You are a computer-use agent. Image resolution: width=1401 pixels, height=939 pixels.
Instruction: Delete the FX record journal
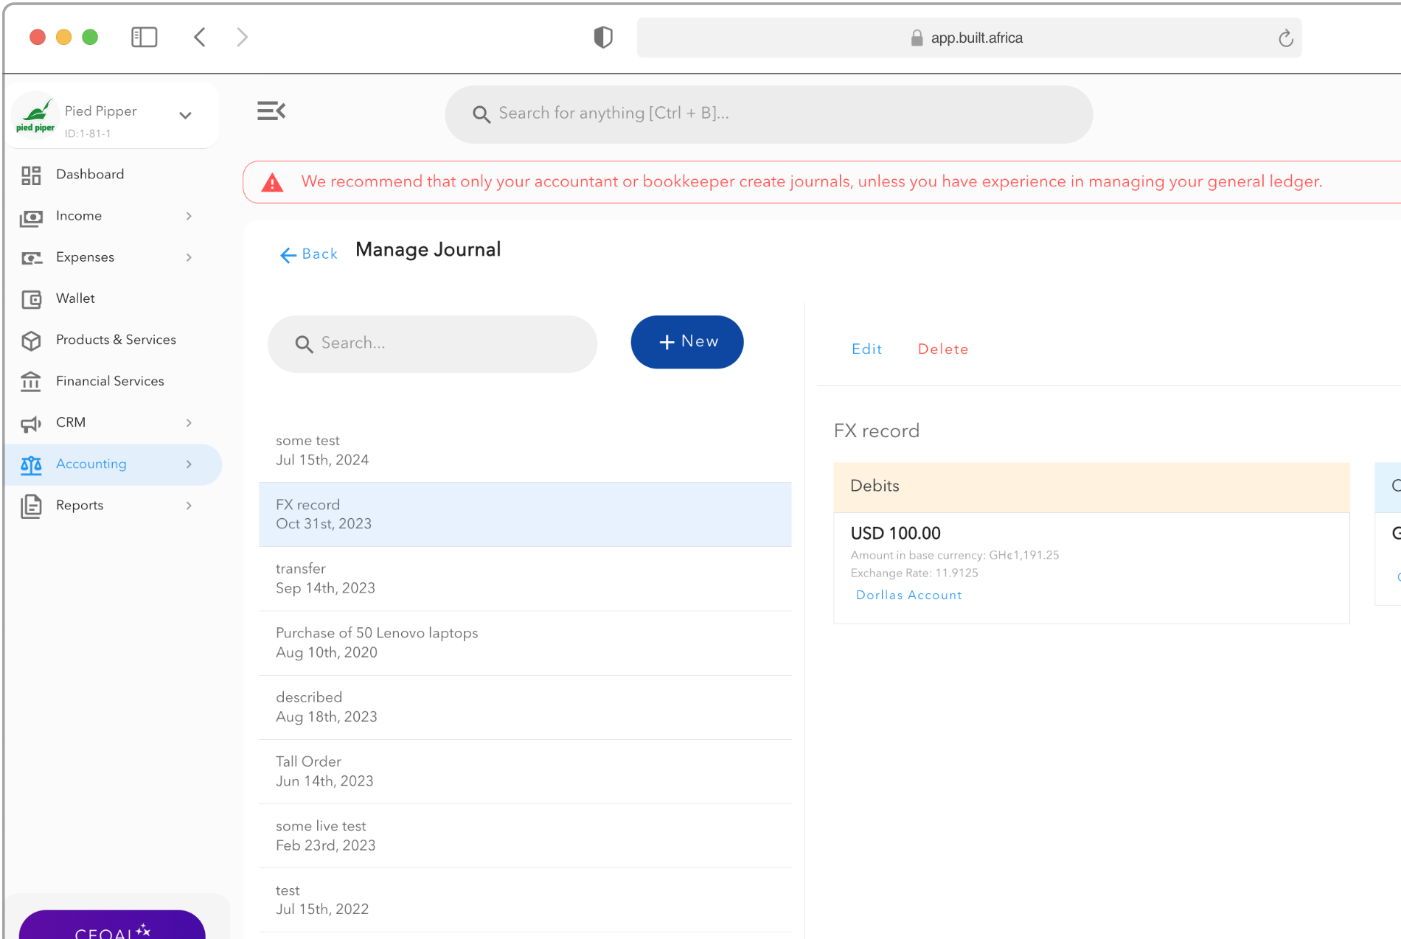(942, 349)
